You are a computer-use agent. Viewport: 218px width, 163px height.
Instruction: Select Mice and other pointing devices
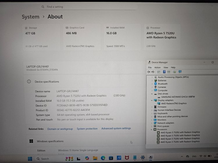173,117
